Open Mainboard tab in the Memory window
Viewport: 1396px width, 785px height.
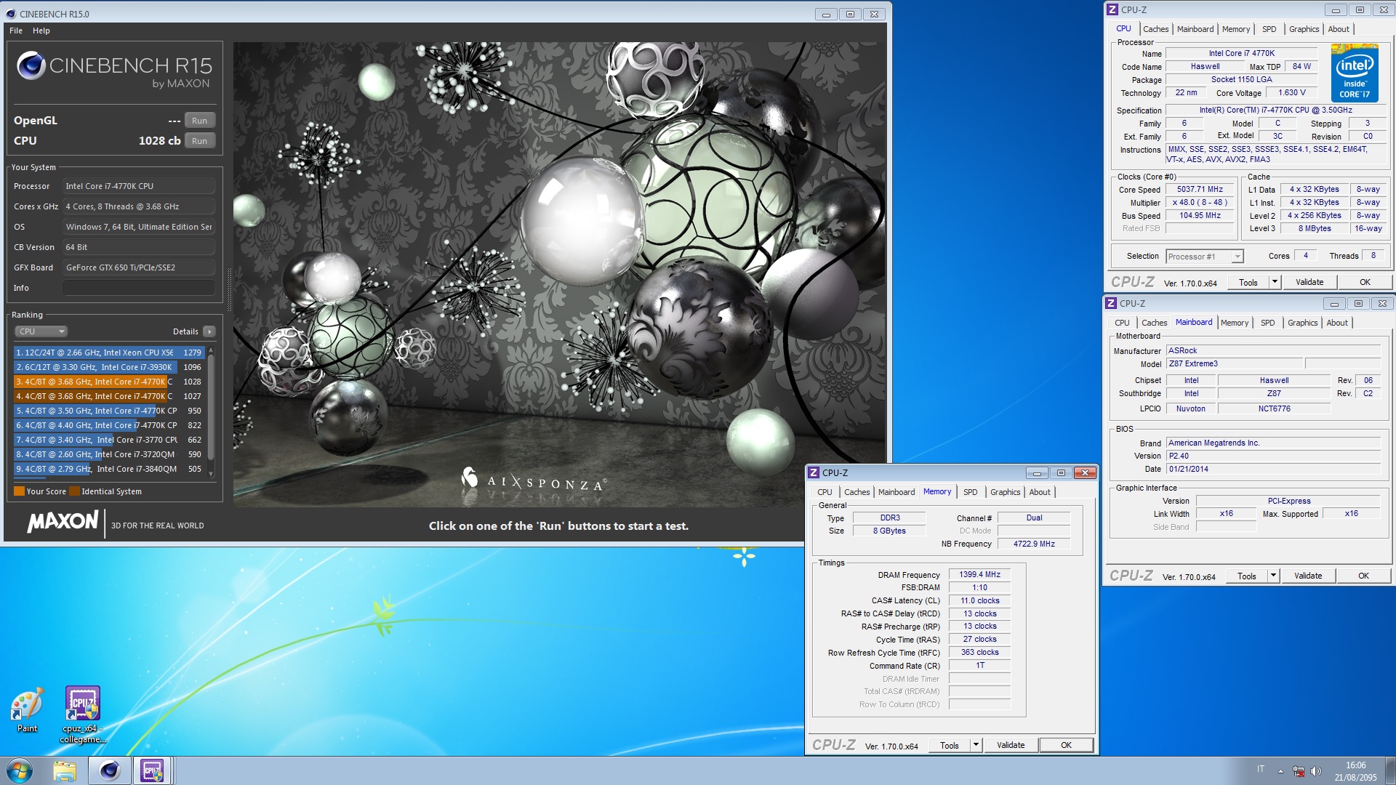(896, 492)
